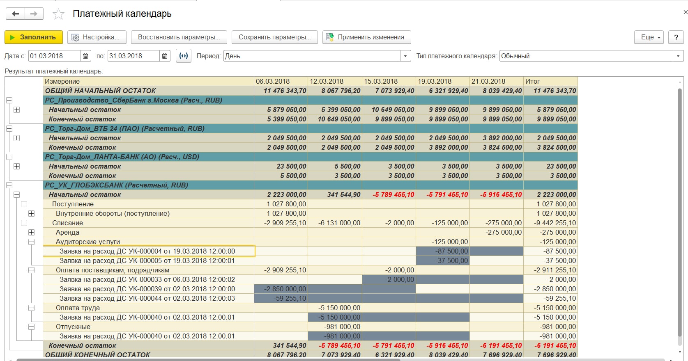Screen dimensions: 688x361
Task: Select the 21.03.2018 column header
Action: coord(497,81)
